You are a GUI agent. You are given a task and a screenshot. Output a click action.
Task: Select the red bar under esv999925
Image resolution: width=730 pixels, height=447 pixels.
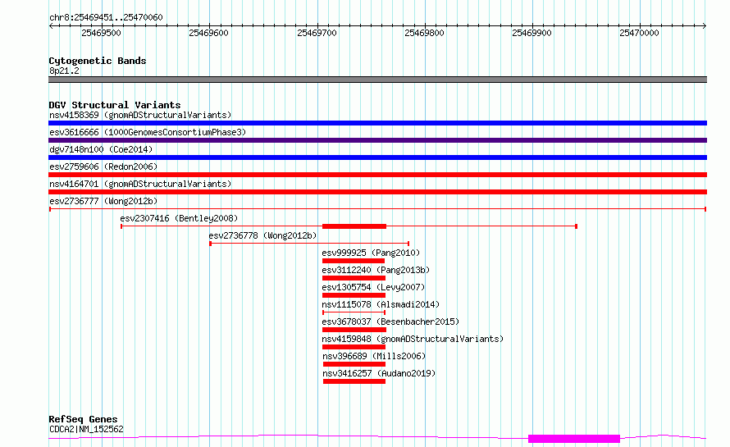(354, 261)
